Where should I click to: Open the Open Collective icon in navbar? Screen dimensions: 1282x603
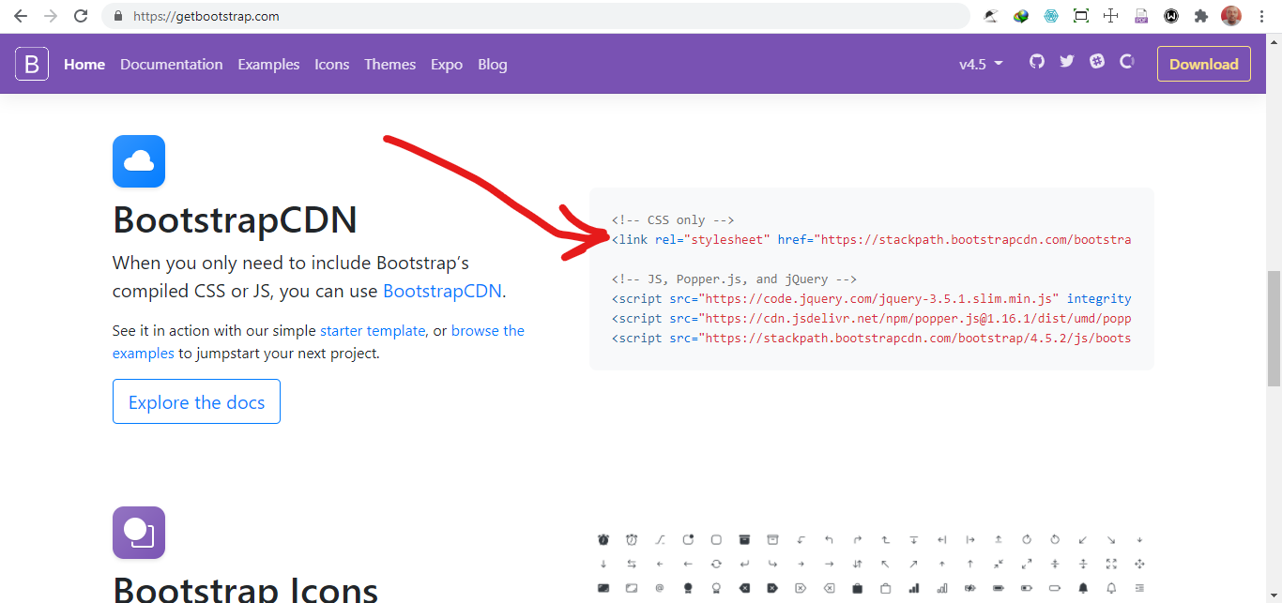[x=1127, y=61]
